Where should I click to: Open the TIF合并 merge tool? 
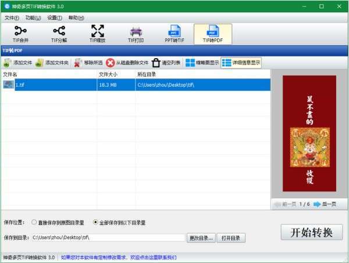click(x=20, y=34)
